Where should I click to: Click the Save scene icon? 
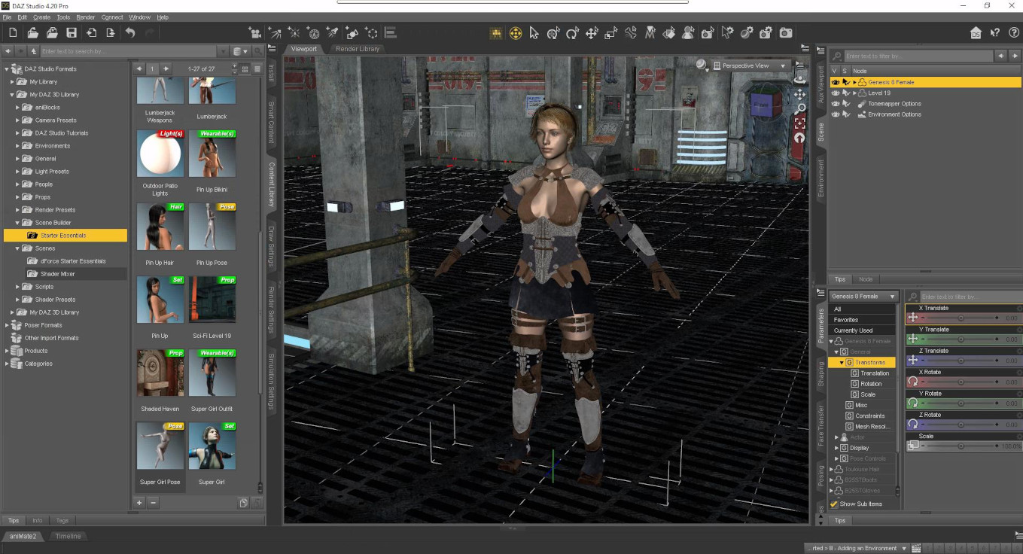(x=72, y=32)
